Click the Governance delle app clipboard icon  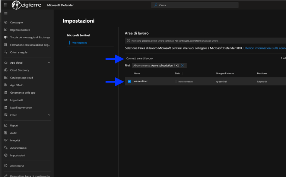pos(6,93)
